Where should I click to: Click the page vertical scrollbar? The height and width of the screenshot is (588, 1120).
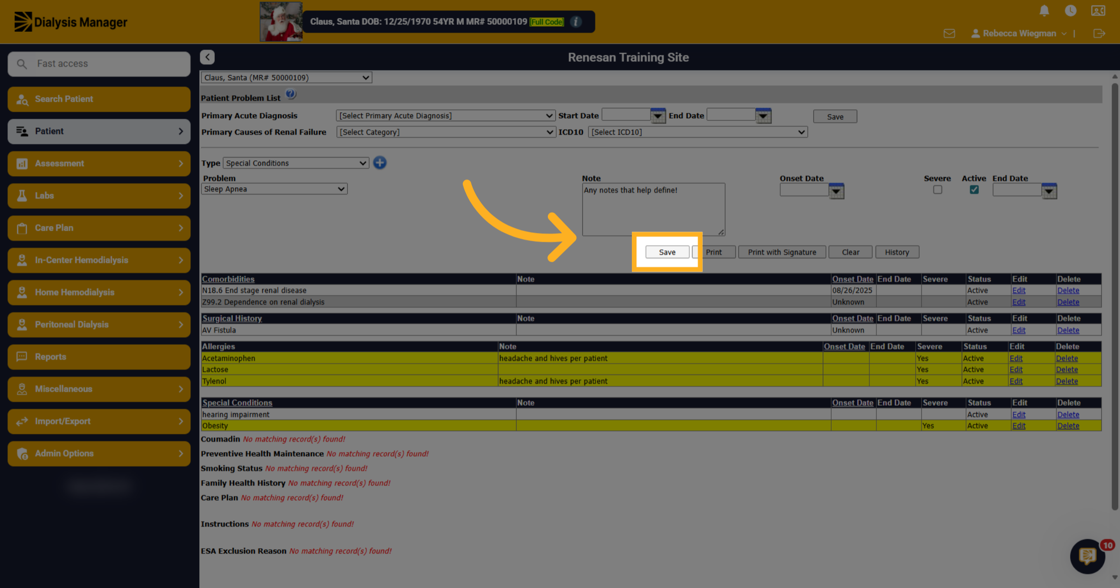[1115, 296]
